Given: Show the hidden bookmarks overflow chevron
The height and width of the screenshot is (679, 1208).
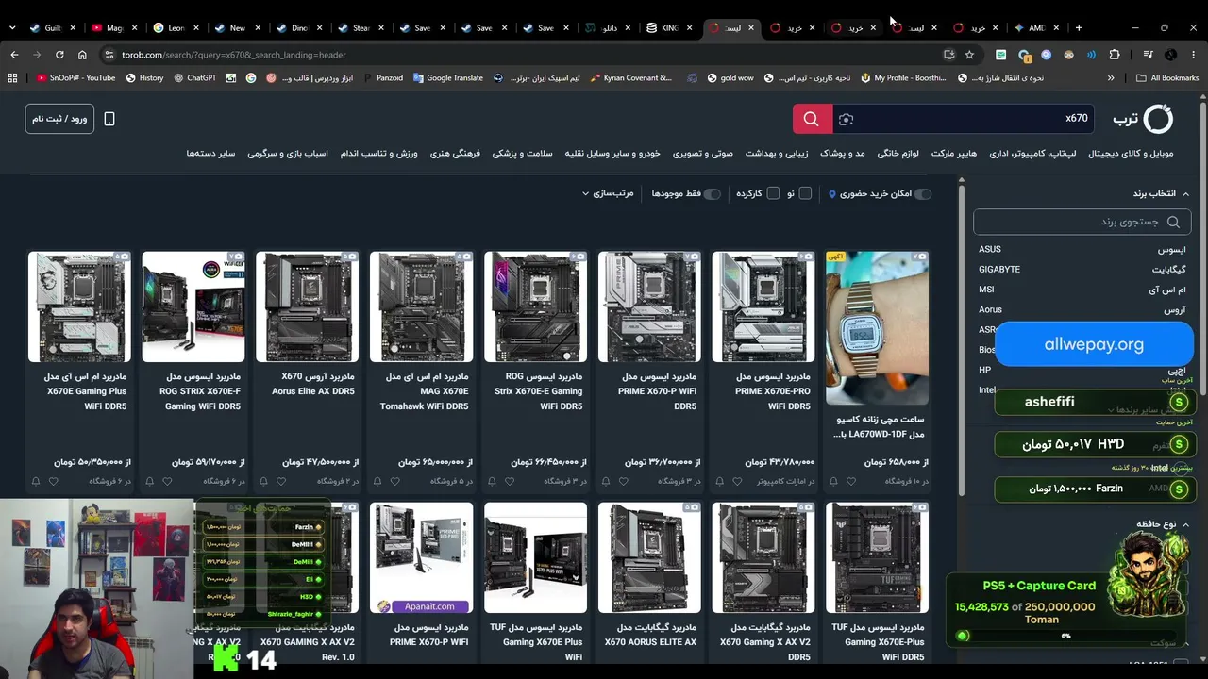Looking at the screenshot, I should 1111,78.
